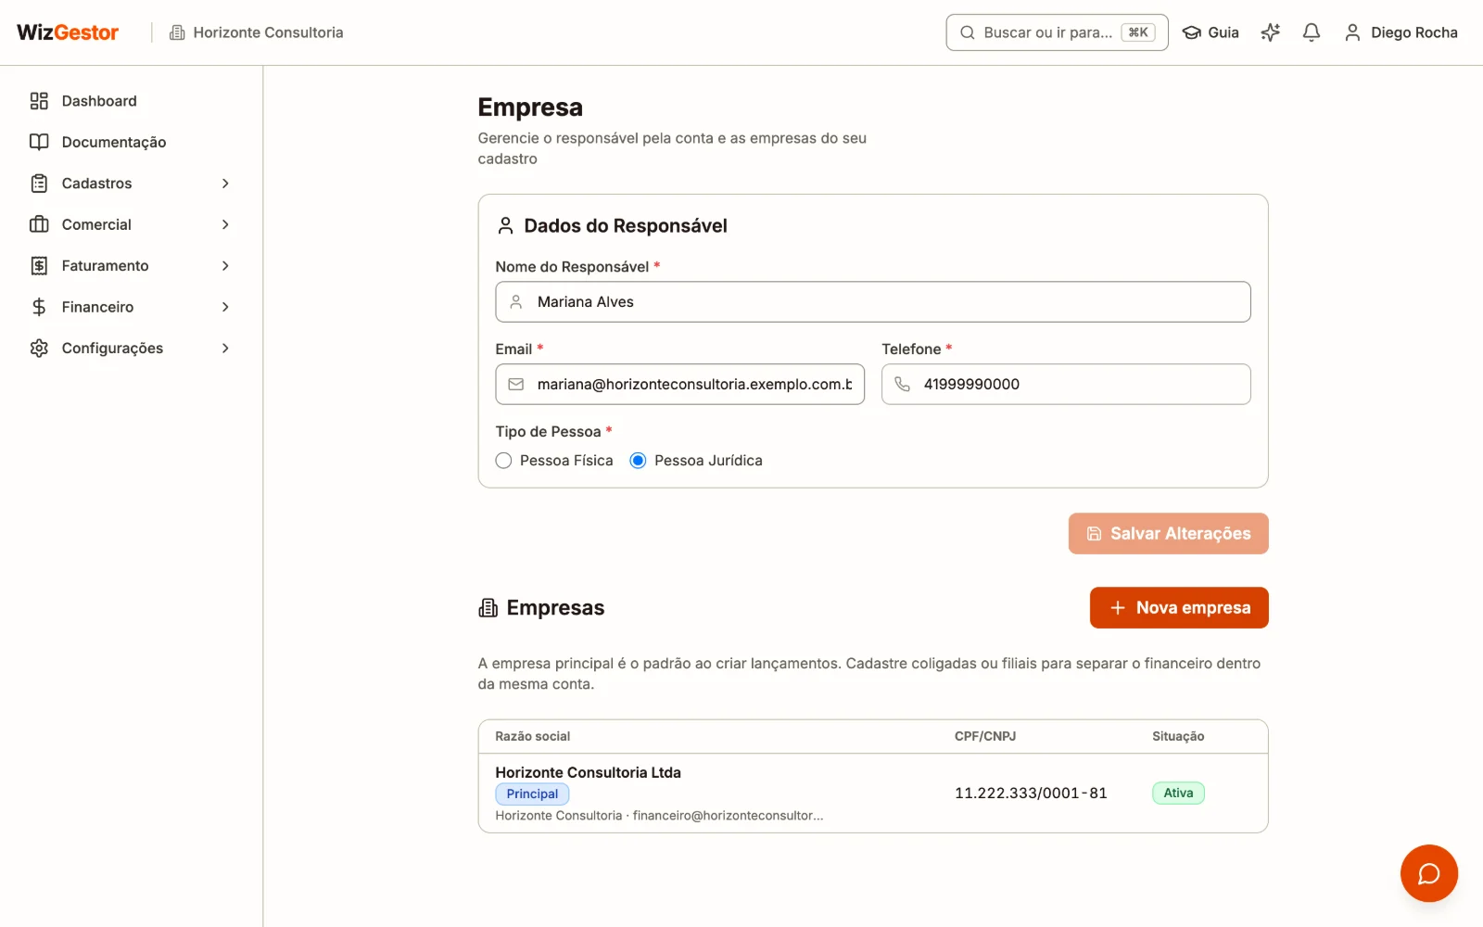The width and height of the screenshot is (1483, 927).
Task: Expand the Faturamento submenu chevron
Action: coord(225,266)
